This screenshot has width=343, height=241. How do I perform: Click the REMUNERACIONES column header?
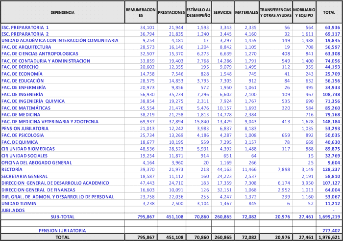pos(141,12)
